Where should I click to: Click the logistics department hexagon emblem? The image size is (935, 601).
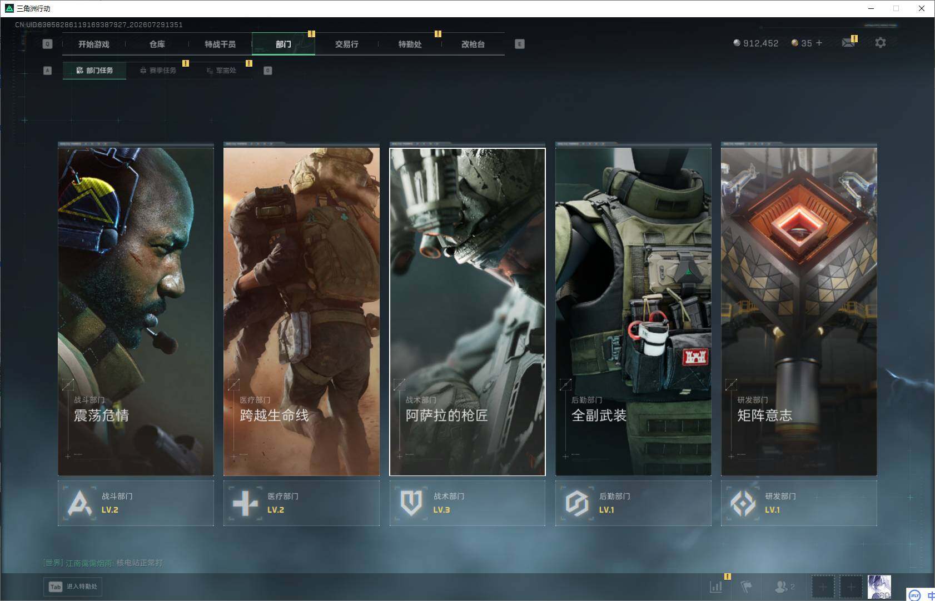pyautogui.click(x=576, y=503)
